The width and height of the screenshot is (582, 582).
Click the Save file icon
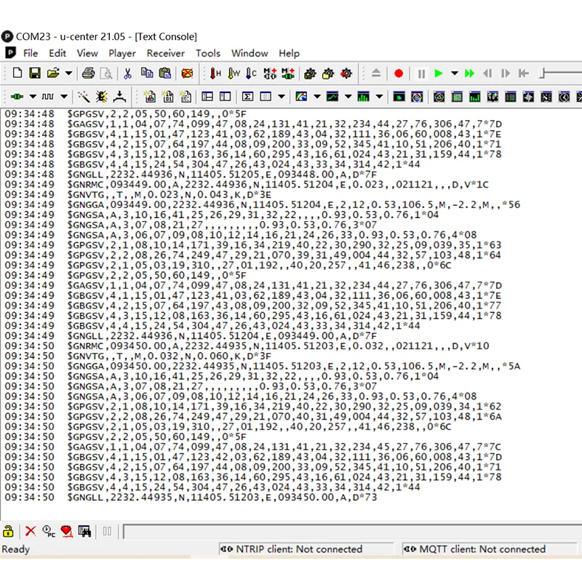pos(34,73)
